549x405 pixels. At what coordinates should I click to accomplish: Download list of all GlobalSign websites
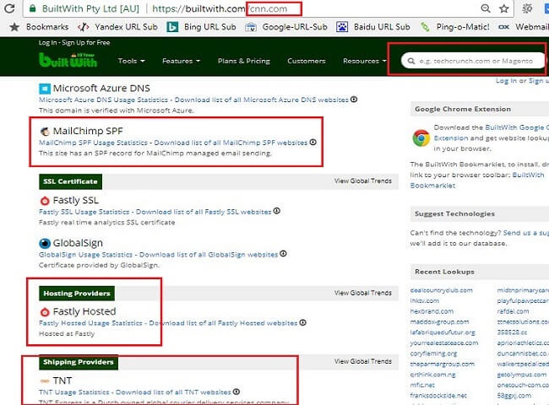tap(209, 255)
